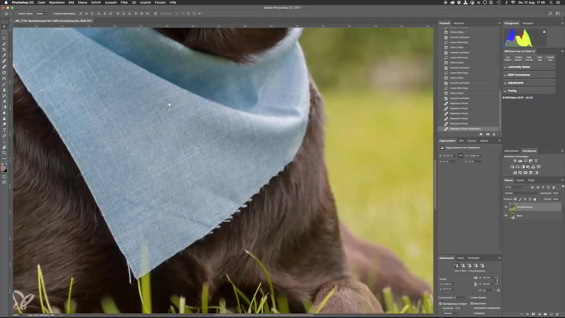
Task: Click Duplicate Layer button in BWVision panel
Action: click(x=550, y=58)
